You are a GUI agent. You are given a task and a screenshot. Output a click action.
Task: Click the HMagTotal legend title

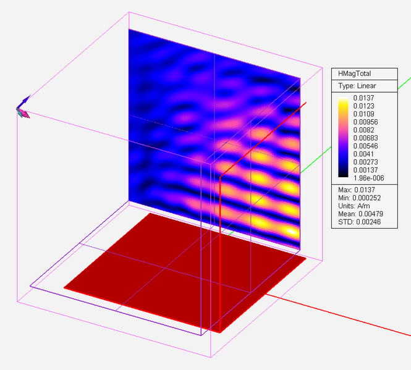(354, 74)
